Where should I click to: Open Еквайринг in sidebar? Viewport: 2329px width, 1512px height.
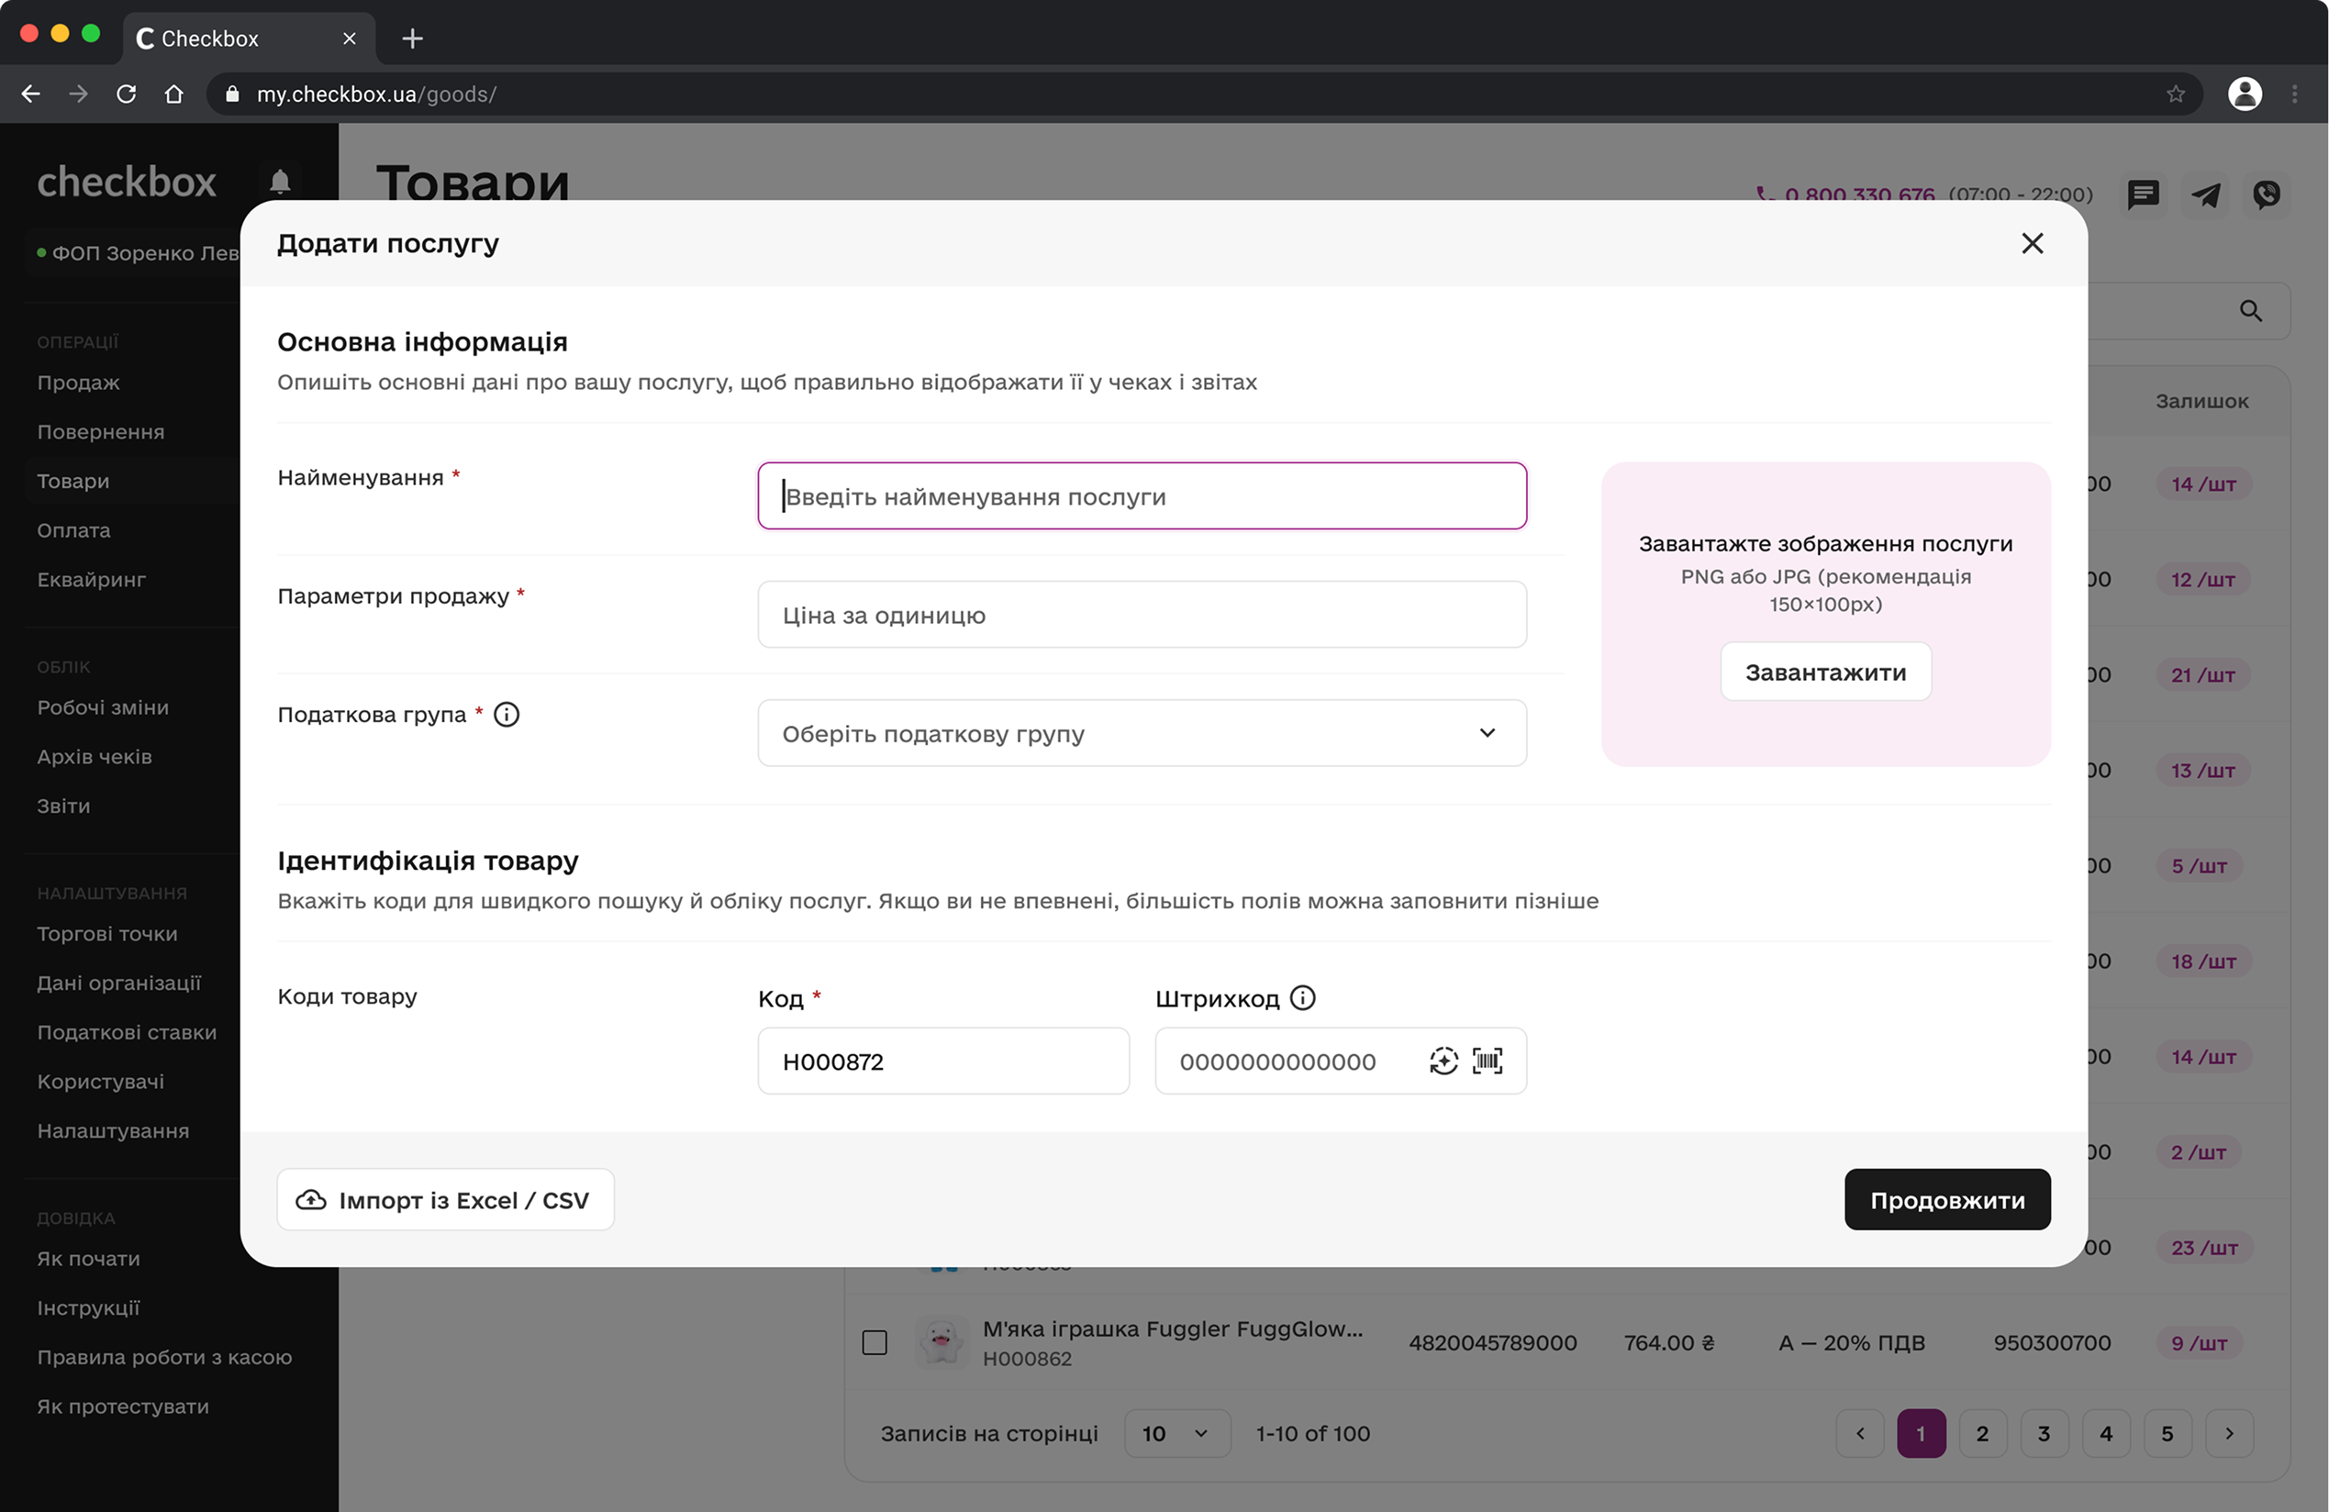(92, 579)
